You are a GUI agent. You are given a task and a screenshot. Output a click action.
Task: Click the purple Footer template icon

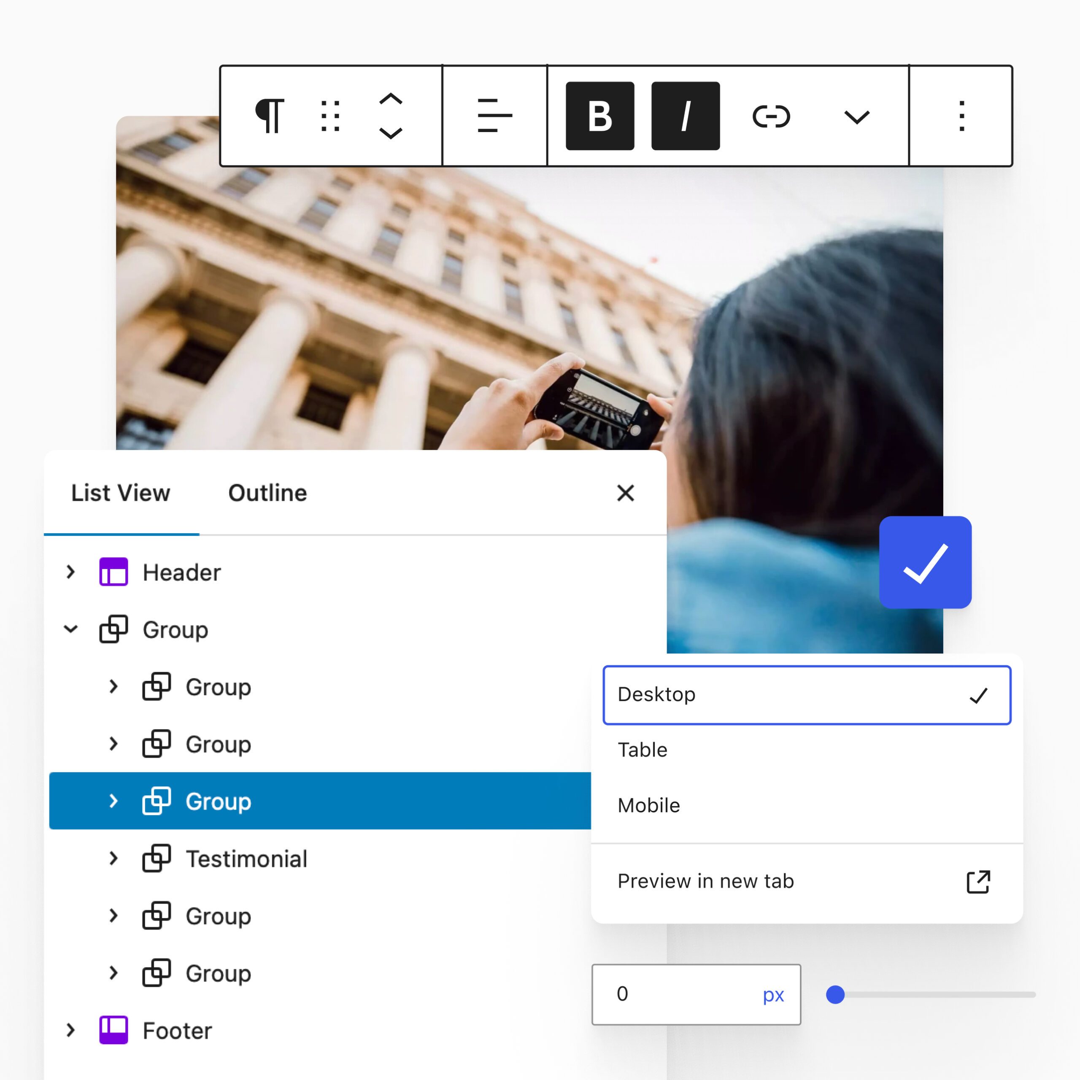[x=113, y=1030]
